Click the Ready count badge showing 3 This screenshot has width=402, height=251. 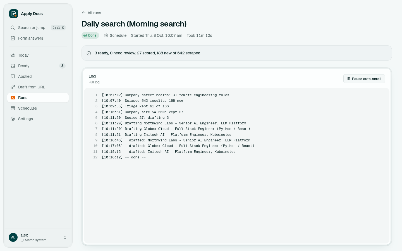tap(62, 66)
